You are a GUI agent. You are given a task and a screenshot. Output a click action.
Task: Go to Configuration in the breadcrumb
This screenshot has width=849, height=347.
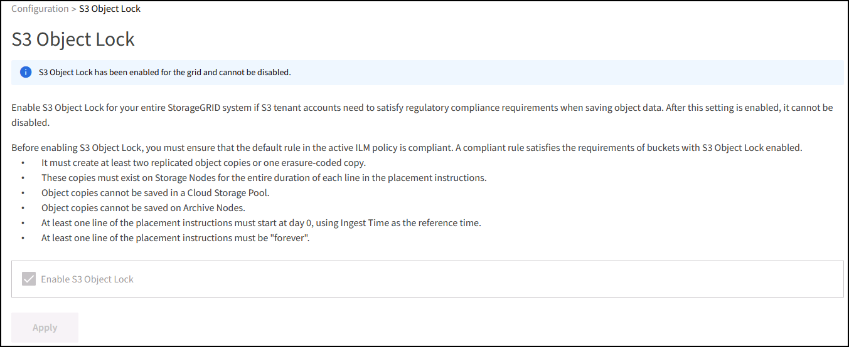click(40, 9)
